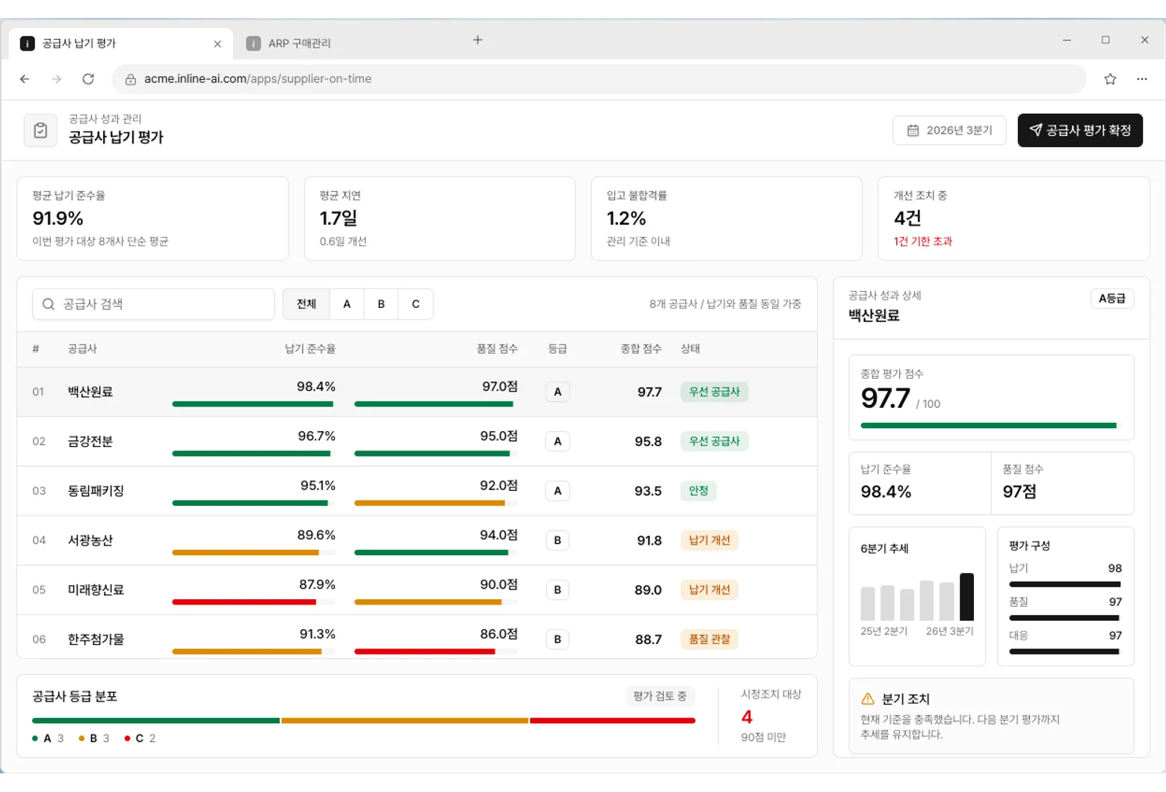
Task: Select the 미래향신료 supplier row
Action: coord(417,590)
